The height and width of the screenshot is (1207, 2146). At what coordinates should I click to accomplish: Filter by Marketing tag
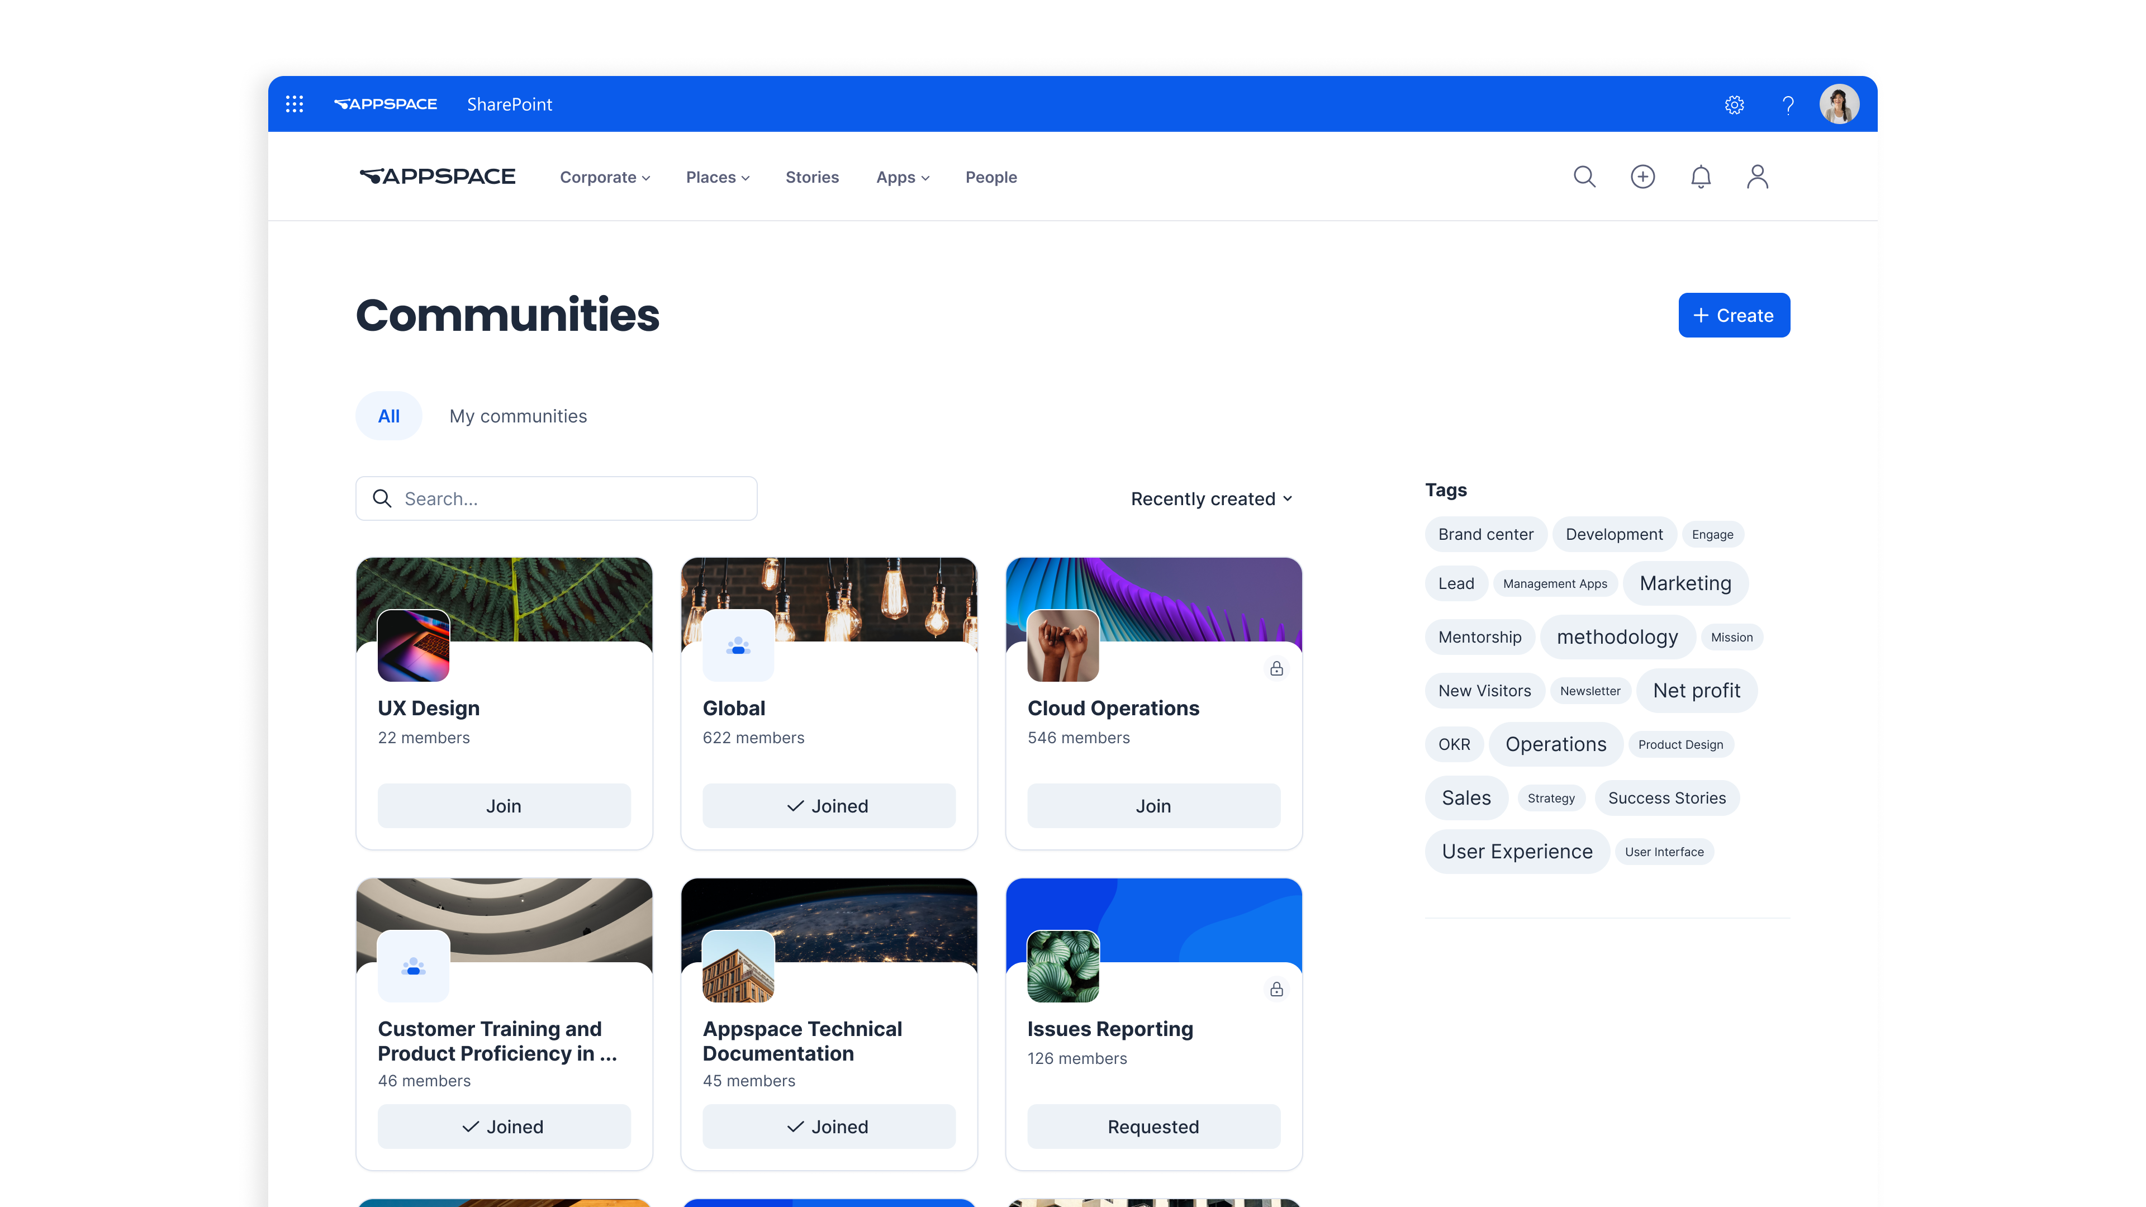click(x=1686, y=583)
